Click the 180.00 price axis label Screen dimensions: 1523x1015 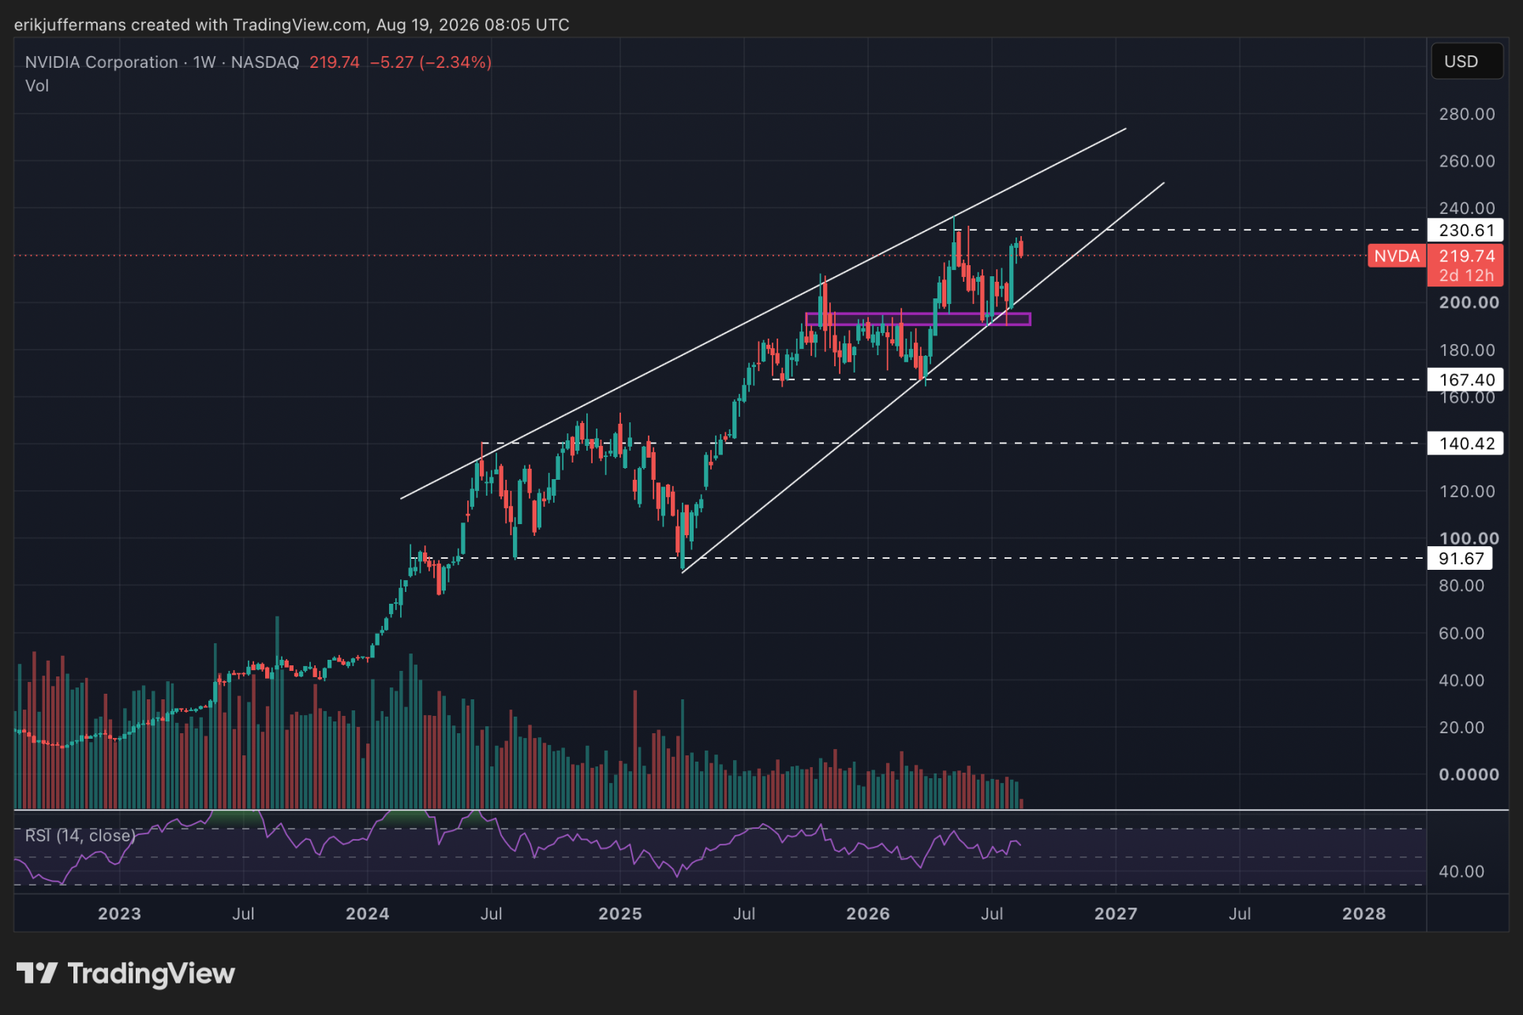tap(1467, 350)
